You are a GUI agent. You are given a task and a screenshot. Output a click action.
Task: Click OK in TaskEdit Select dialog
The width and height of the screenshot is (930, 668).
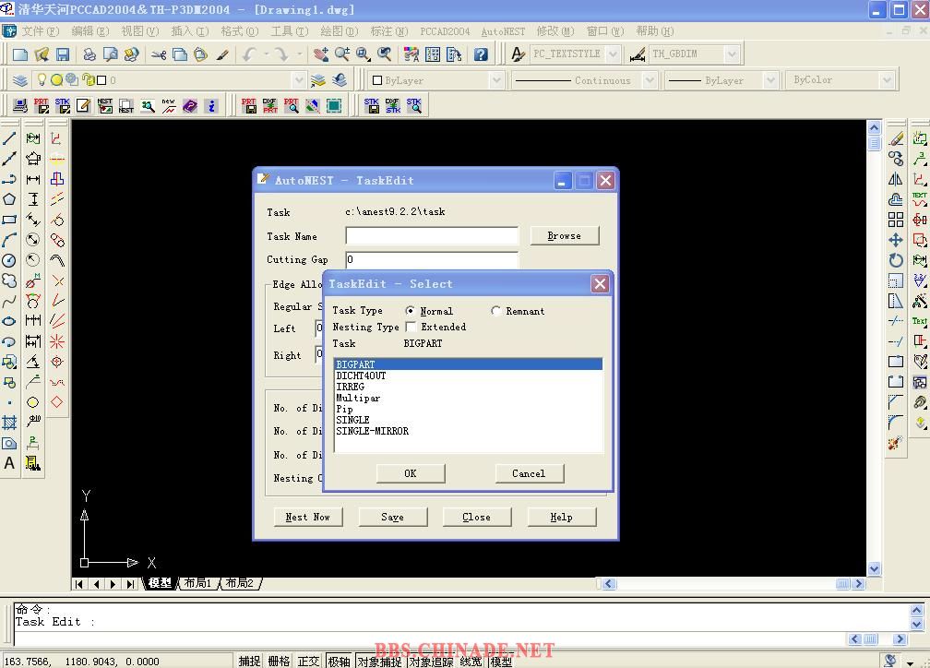(x=411, y=473)
